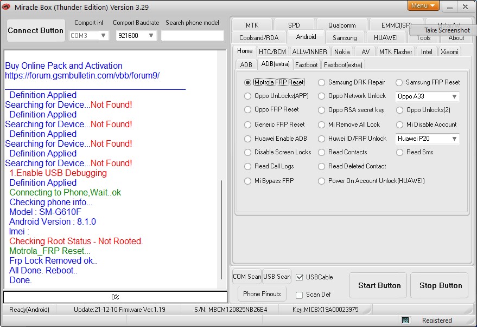Expand the Huawei P20 model dropdown
477x327 pixels.
click(x=427, y=139)
